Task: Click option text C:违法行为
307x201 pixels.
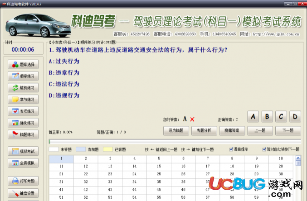Action: pos(64,84)
